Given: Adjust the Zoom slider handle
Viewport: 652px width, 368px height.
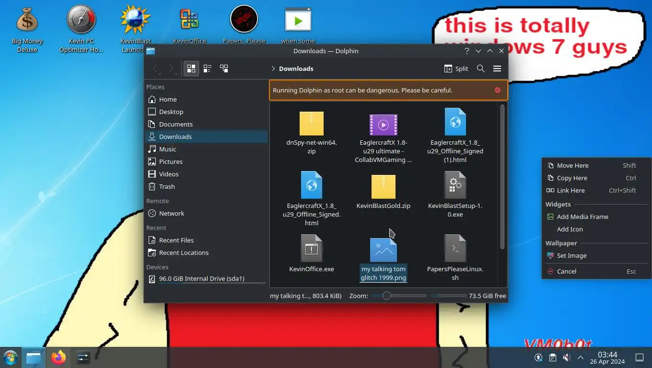Looking at the screenshot, I should pyautogui.click(x=386, y=296).
